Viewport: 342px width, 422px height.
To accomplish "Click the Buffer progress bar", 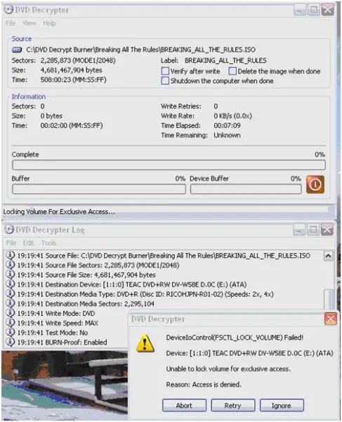I will pyautogui.click(x=99, y=189).
